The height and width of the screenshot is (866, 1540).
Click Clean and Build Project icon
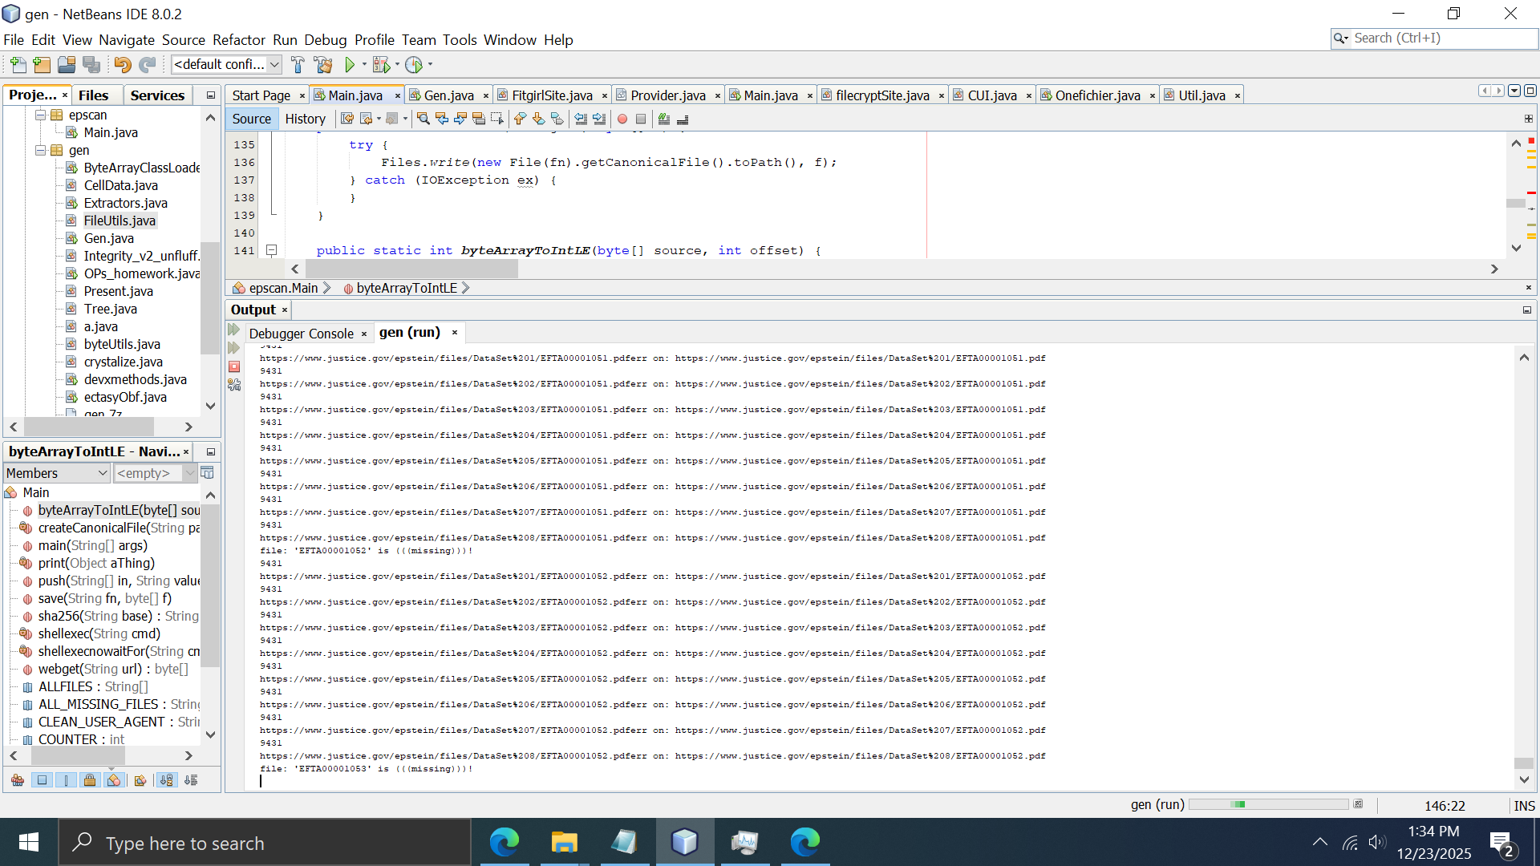[323, 64]
